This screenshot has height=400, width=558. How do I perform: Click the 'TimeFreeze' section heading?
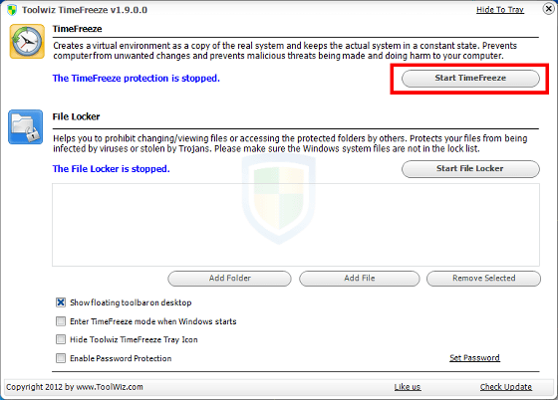(x=78, y=29)
